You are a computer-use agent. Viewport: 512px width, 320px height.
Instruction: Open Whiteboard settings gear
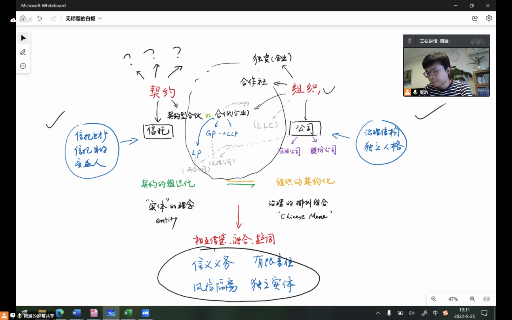tap(489, 18)
